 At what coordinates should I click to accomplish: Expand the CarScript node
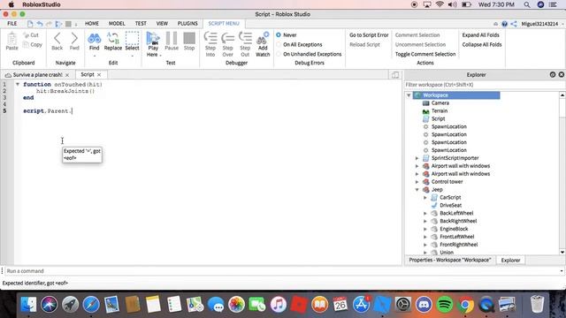click(425, 198)
